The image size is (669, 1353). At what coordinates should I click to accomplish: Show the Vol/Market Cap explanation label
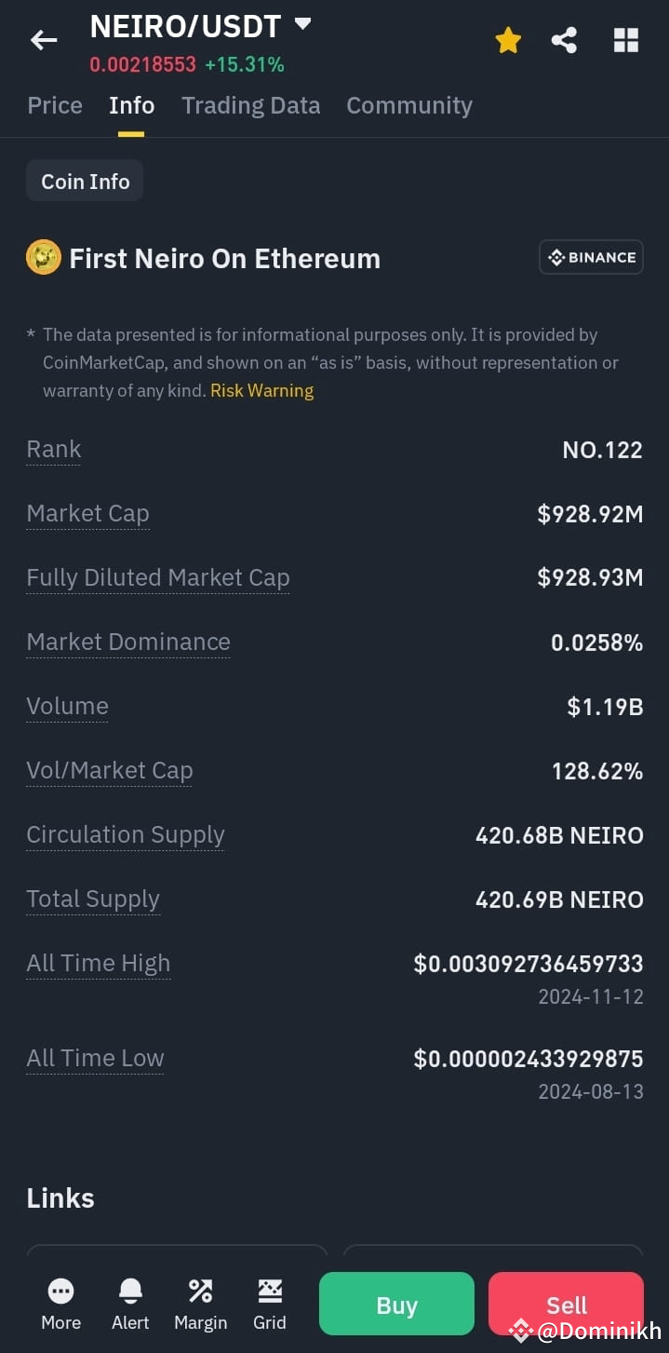[110, 771]
